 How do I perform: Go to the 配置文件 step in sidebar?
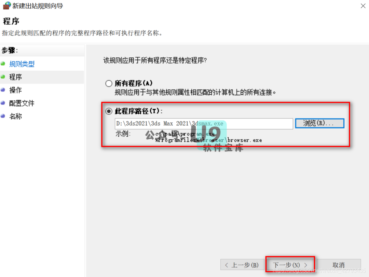click(x=22, y=103)
